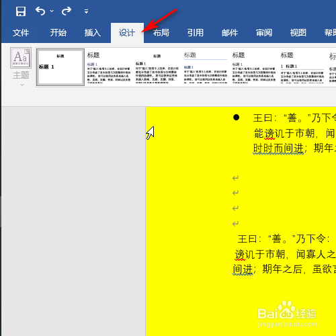Switch to the 引用 tab

[x=196, y=33]
